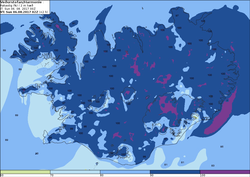Image resolution: width=250 pixels, height=177 pixels.
Task: Click the yellow-green 60–70 legend swatch
Action: coord(25,172)
